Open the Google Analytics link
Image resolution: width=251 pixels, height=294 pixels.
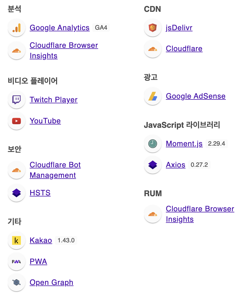[x=60, y=28]
